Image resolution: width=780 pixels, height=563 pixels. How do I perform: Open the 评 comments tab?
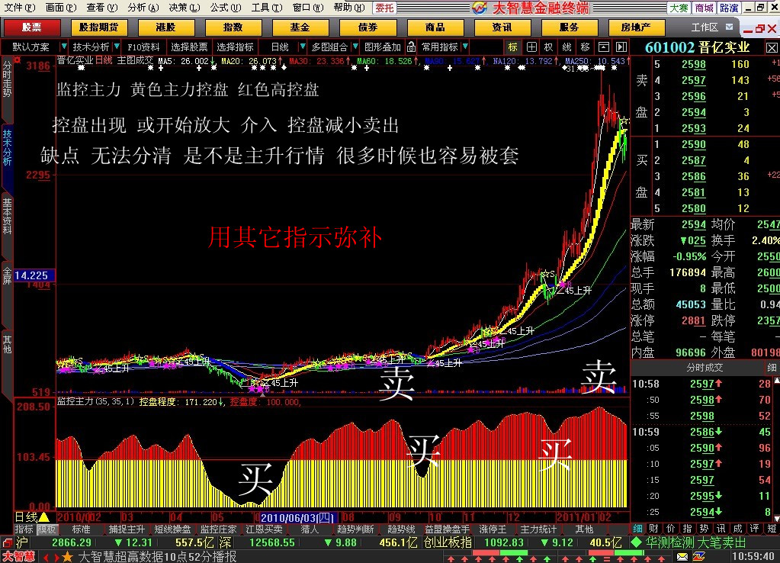click(755, 529)
